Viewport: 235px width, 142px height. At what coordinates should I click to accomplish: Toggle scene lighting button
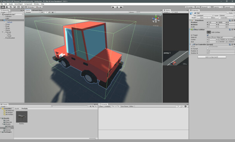(x=46, y=12)
